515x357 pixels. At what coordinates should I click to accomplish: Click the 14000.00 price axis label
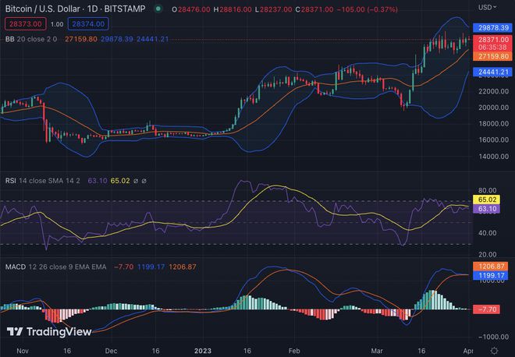493,156
